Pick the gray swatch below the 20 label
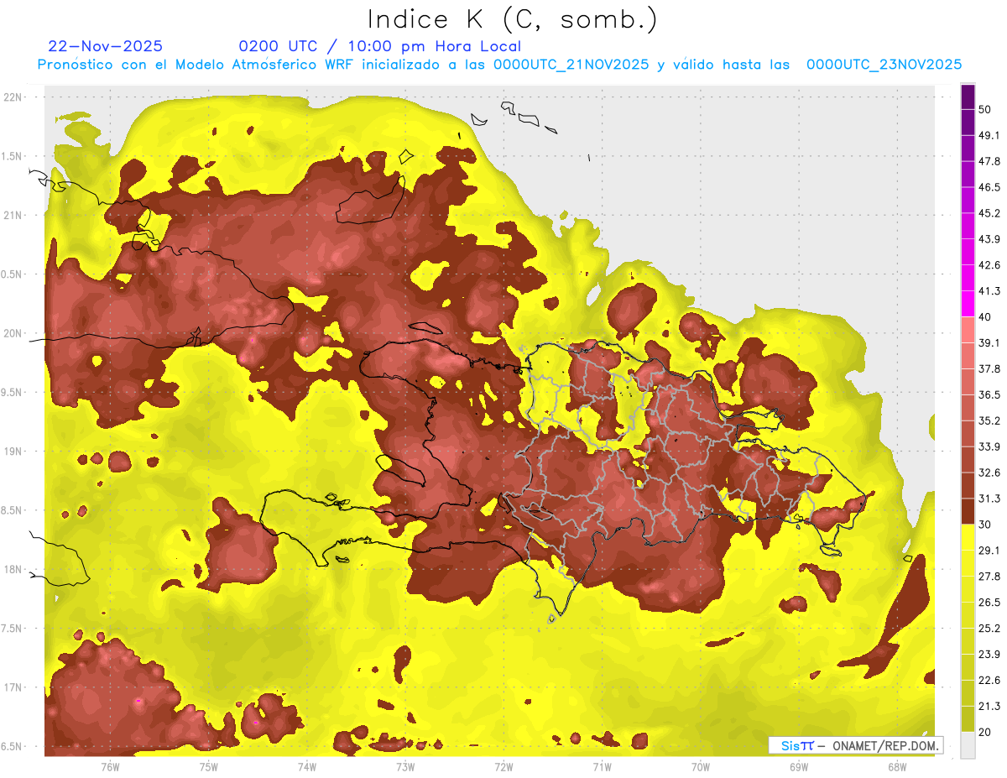 (x=968, y=745)
